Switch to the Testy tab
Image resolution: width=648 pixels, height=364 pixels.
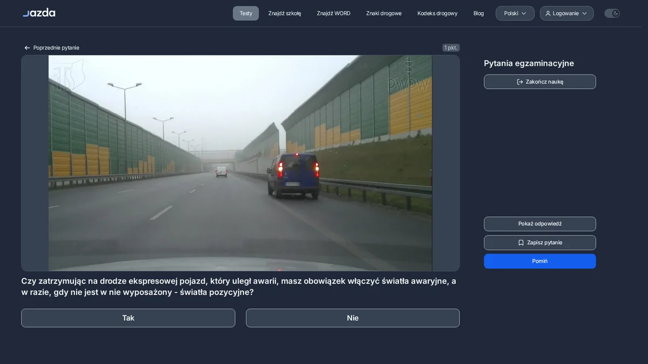point(246,13)
